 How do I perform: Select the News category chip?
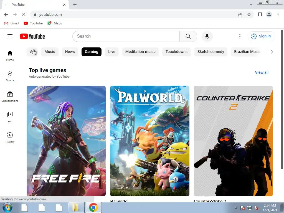coord(70,52)
